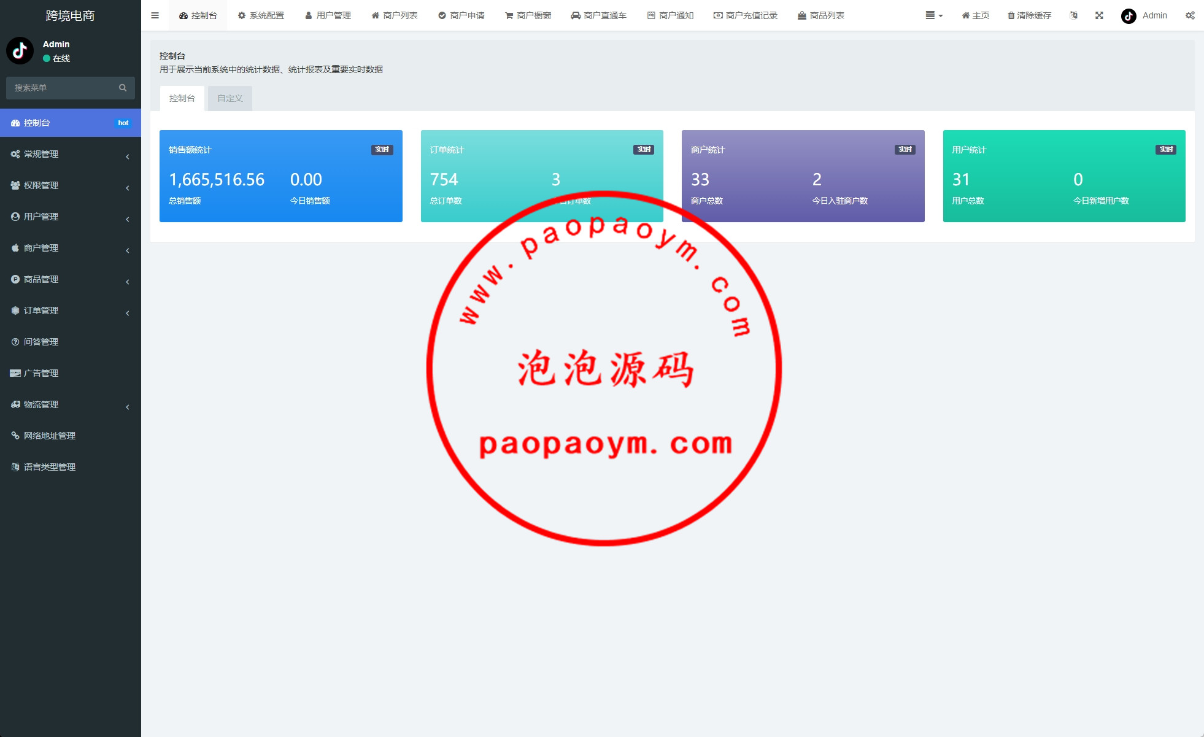Click the 商户统计 total 33

click(x=700, y=180)
